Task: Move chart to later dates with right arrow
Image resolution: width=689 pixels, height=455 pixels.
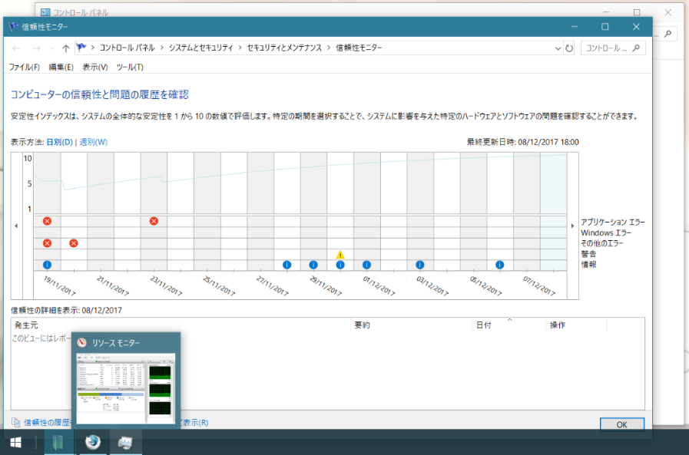Action: pos(572,226)
